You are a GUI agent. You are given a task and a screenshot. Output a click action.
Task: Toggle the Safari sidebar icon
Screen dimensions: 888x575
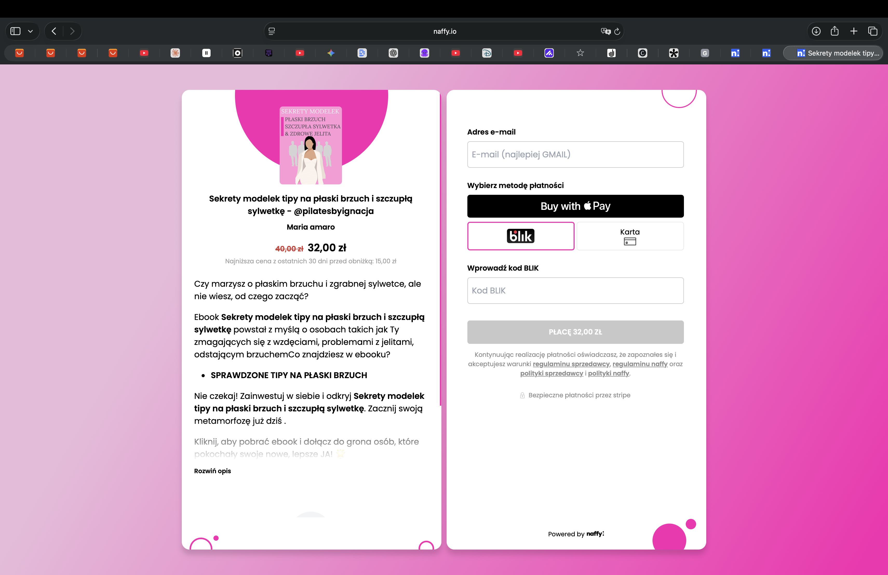(x=15, y=31)
